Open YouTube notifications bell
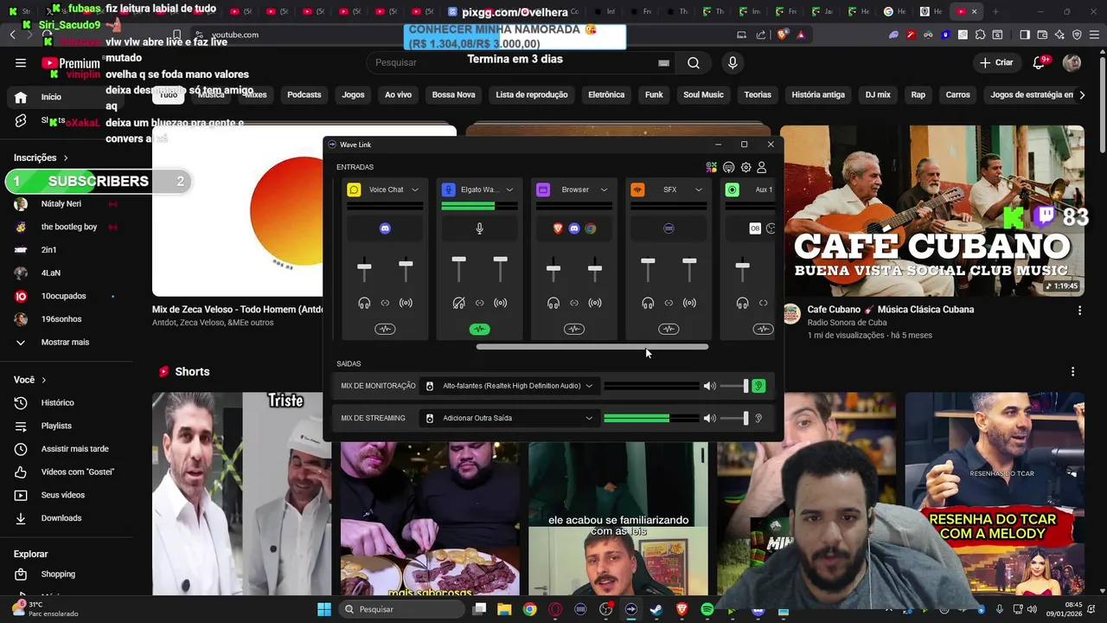Screen dimensions: 1107x623 click(x=1040, y=62)
